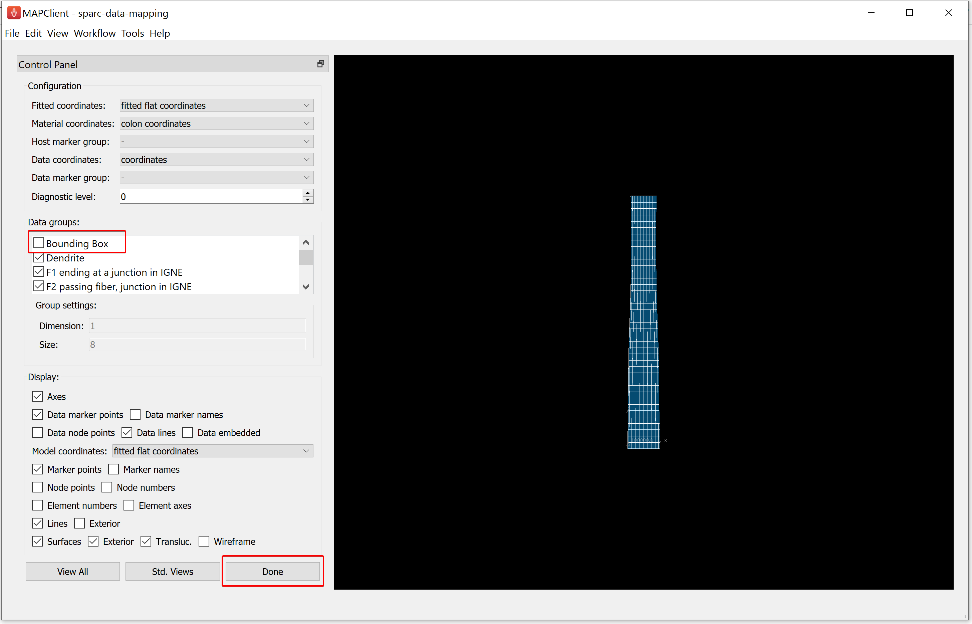Enable Data embedded checkbox
The image size is (972, 624).
(x=188, y=432)
